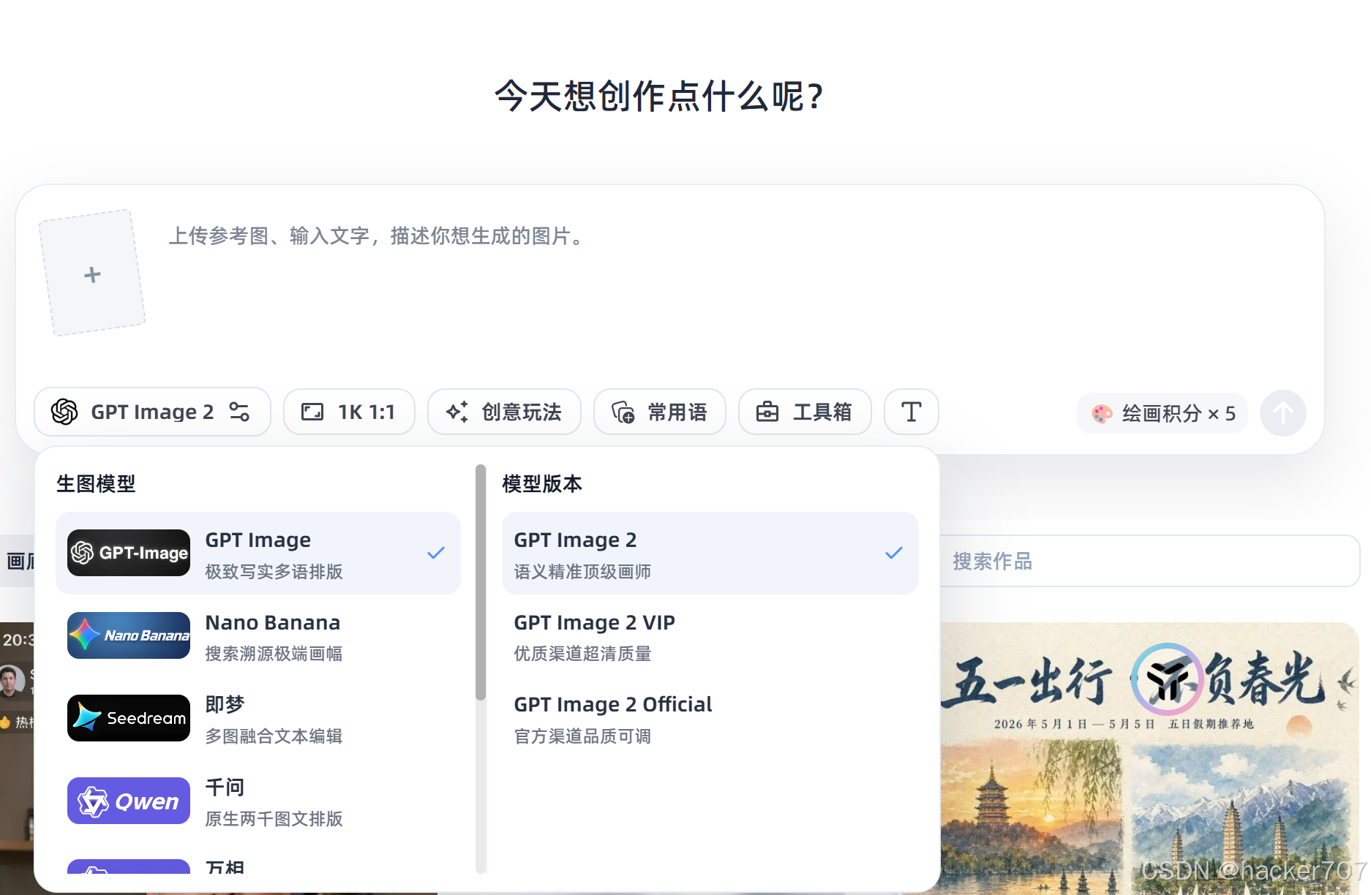Open the 五一出行 poster thumbnail
Screen dimensions: 1371x895
1149,757
